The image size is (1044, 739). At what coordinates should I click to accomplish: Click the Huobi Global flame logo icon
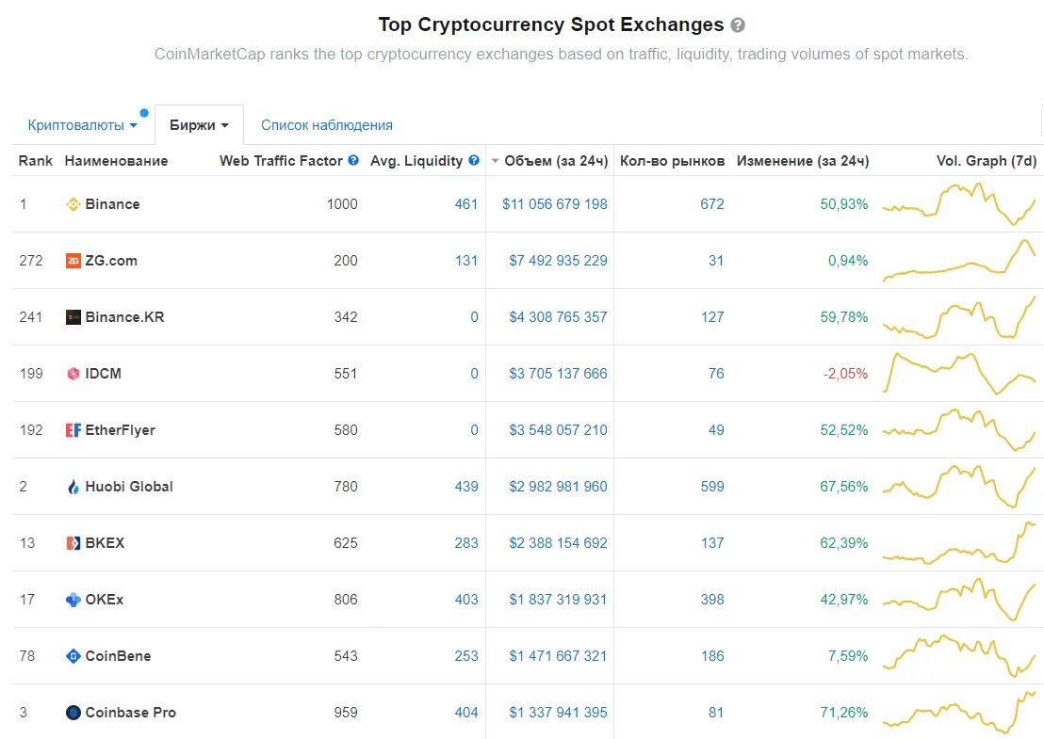(x=73, y=487)
